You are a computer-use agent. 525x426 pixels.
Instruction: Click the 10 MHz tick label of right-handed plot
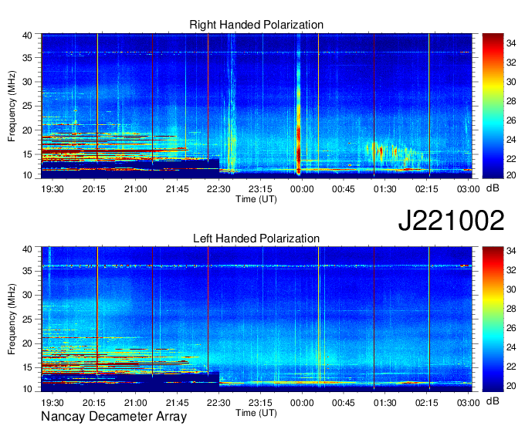27,175
